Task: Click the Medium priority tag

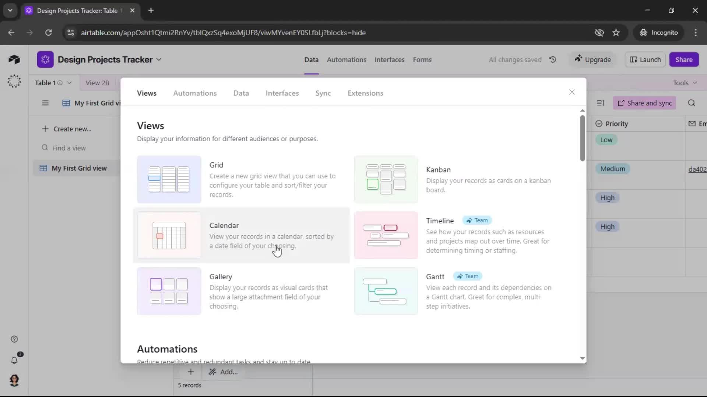Action: [613, 169]
